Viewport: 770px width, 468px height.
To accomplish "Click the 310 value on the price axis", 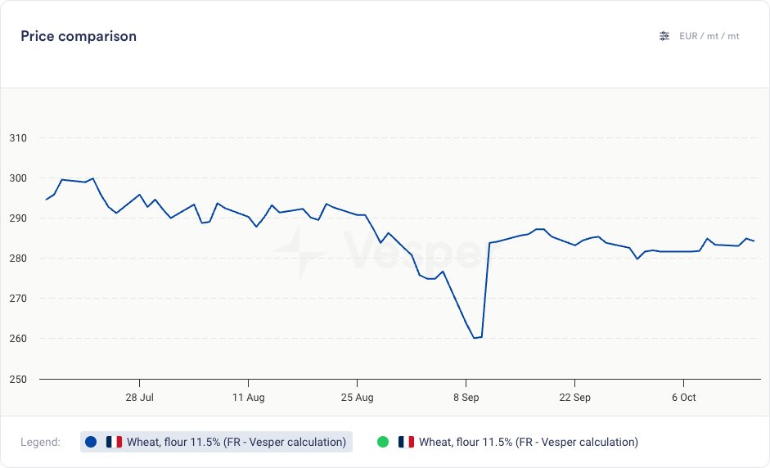I will coord(18,137).
